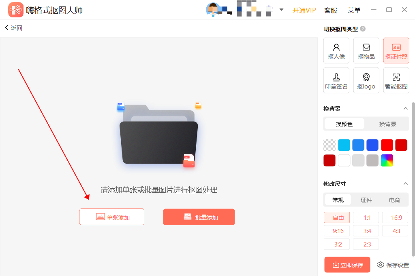Select the 3:2 ratio option
Viewport: 415px width, 276px height.
point(337,244)
